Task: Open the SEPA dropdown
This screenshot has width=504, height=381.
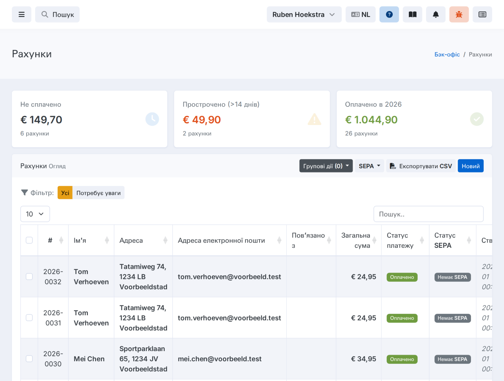Action: tap(369, 166)
